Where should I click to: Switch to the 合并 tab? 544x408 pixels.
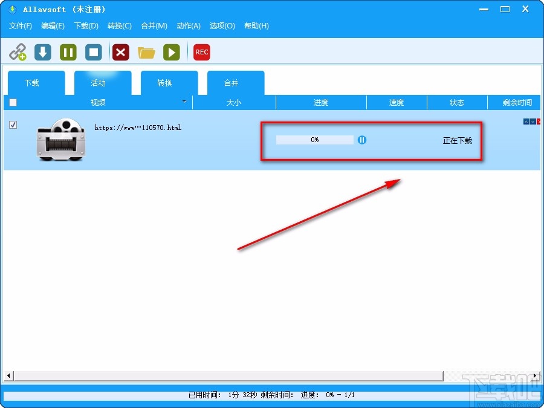(236, 83)
